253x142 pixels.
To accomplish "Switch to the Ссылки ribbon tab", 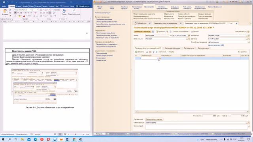I will [x=38, y=6].
